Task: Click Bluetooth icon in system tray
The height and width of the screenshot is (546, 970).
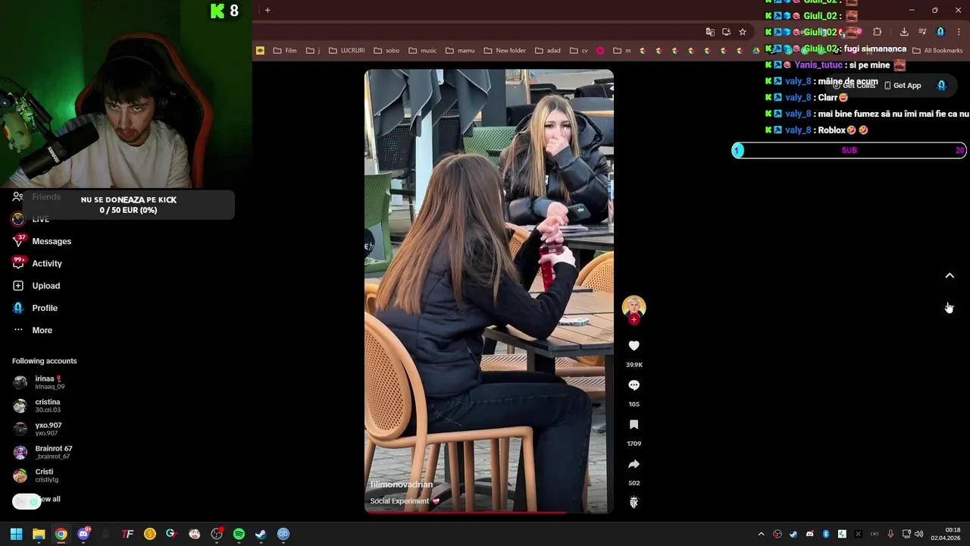Action: [x=826, y=534]
